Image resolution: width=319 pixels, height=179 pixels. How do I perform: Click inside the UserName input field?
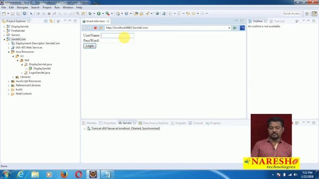pos(118,35)
